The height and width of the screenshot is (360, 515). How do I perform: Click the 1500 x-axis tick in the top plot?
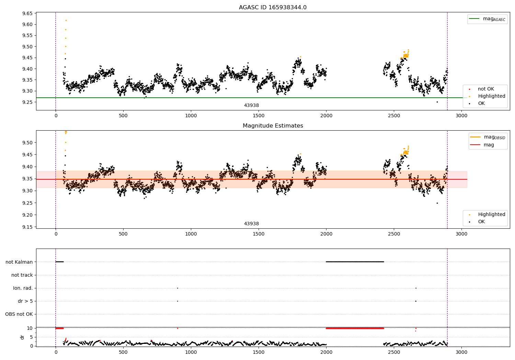[x=259, y=116]
